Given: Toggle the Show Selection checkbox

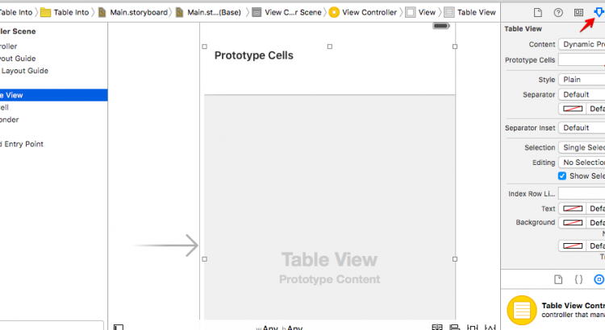Looking at the screenshot, I should click(562, 176).
